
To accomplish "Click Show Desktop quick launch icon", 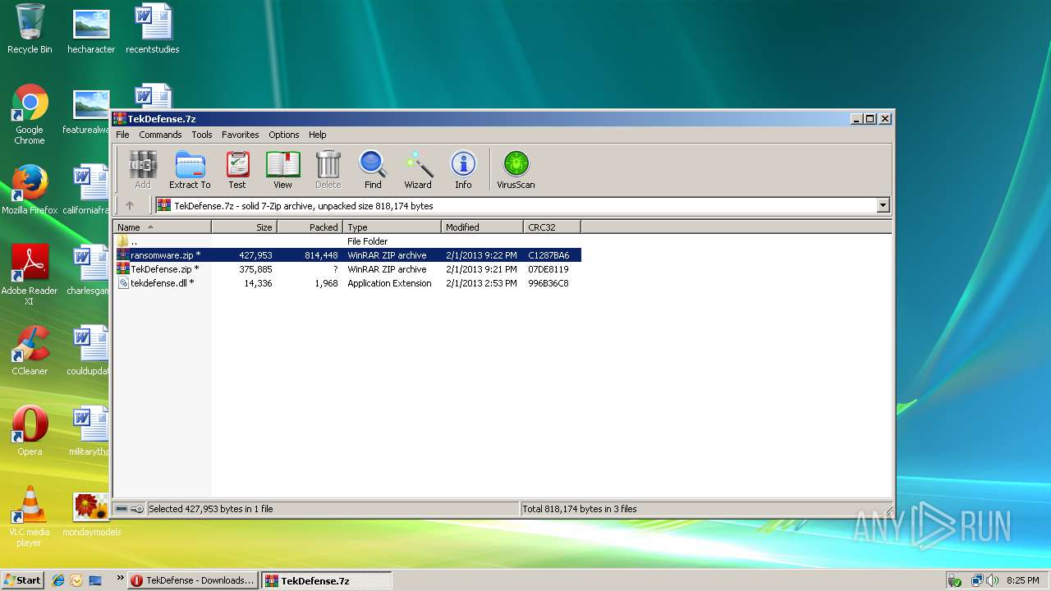I will 95,580.
